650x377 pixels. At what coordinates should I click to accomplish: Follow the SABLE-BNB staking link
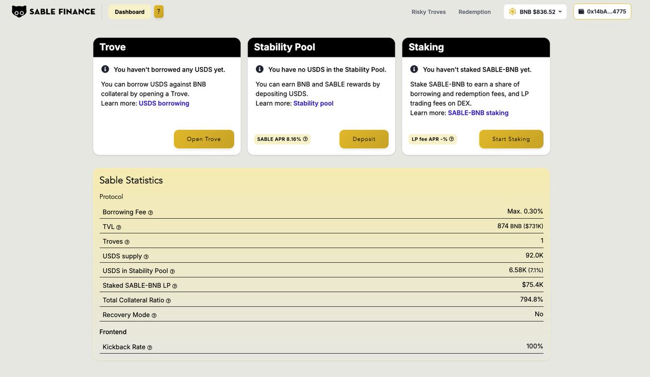pos(478,113)
